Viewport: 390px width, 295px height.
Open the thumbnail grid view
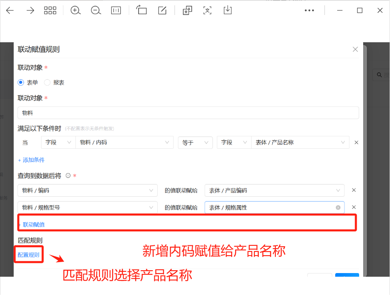50,11
